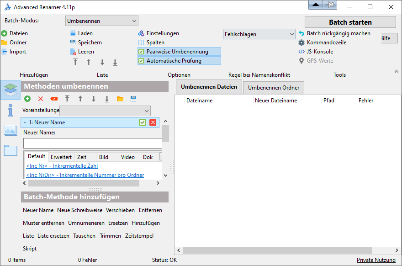Click the save methods floppy disk icon
Viewport: 402px width, 266px height.
point(133,99)
